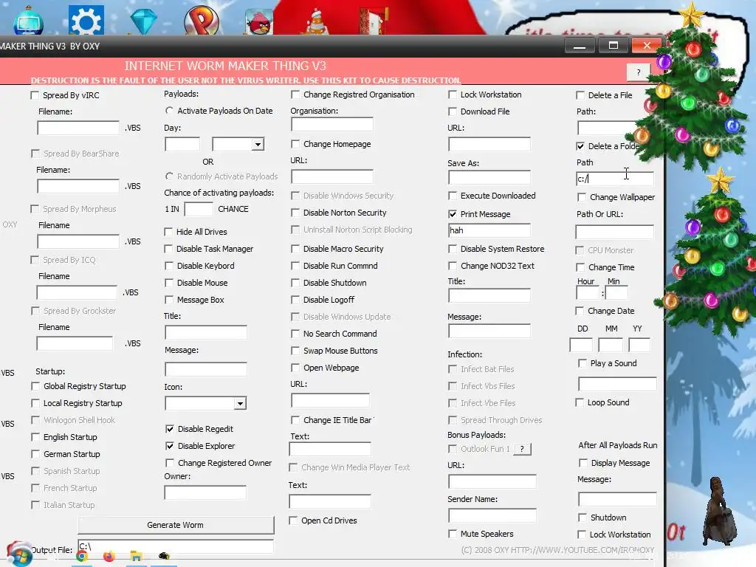Uncheck the Disable Regedit checkbox
This screenshot has height=567, width=756.
click(x=170, y=429)
